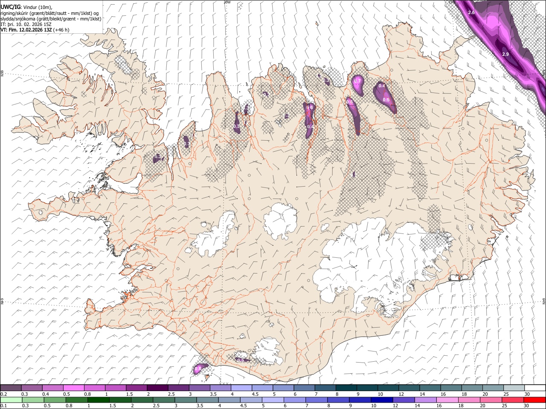Click the '2.6' precipitation value label
Screen dimensions: 546x409
click(471, 13)
